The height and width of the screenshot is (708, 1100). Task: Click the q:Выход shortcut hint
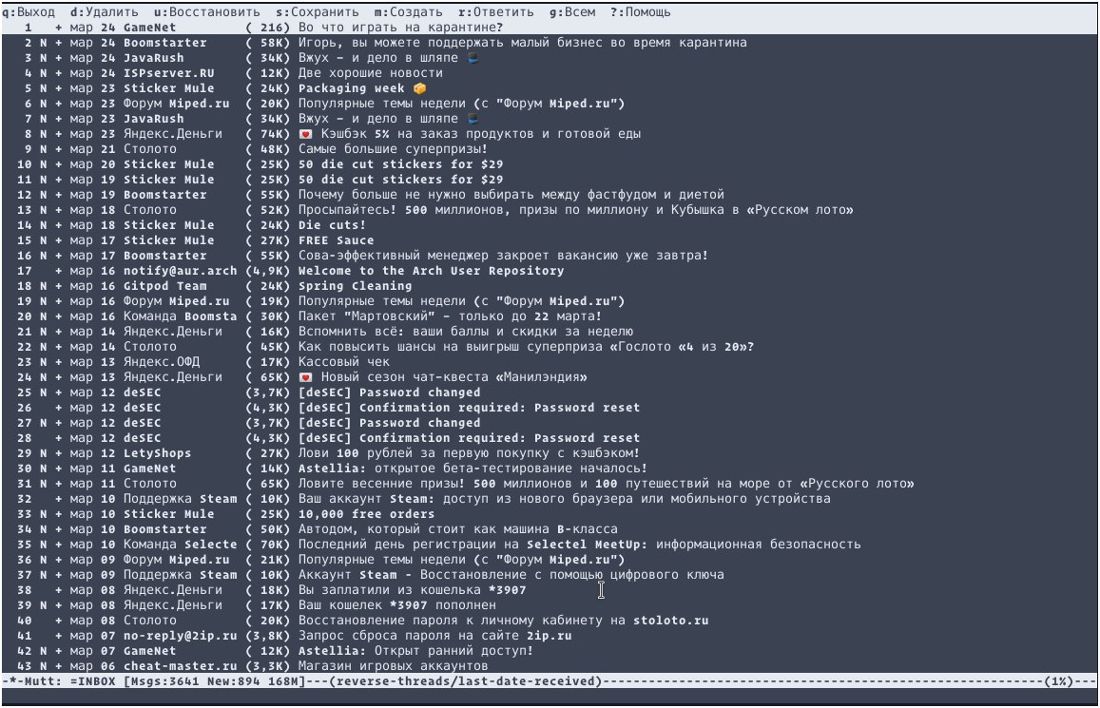(29, 12)
